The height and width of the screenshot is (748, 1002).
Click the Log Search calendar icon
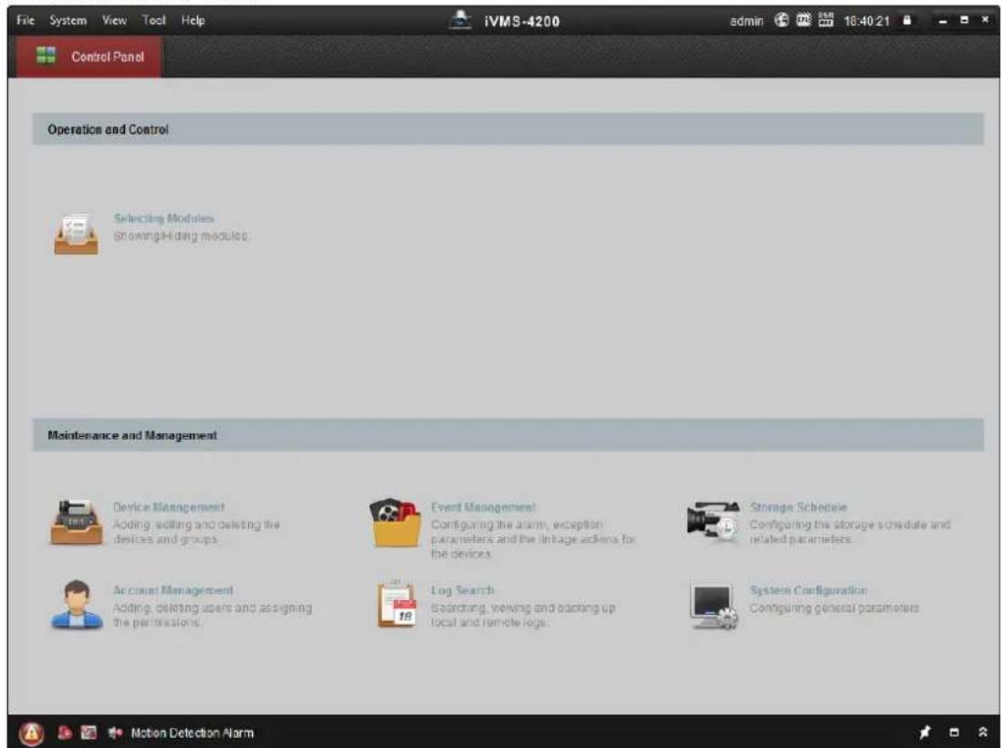pyautogui.click(x=396, y=604)
